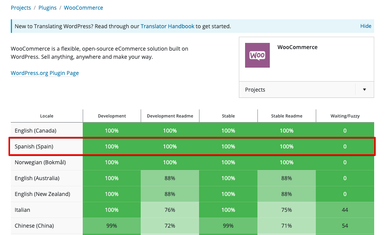385x235 pixels.
Task: Click the Locale column header
Action: point(47,116)
